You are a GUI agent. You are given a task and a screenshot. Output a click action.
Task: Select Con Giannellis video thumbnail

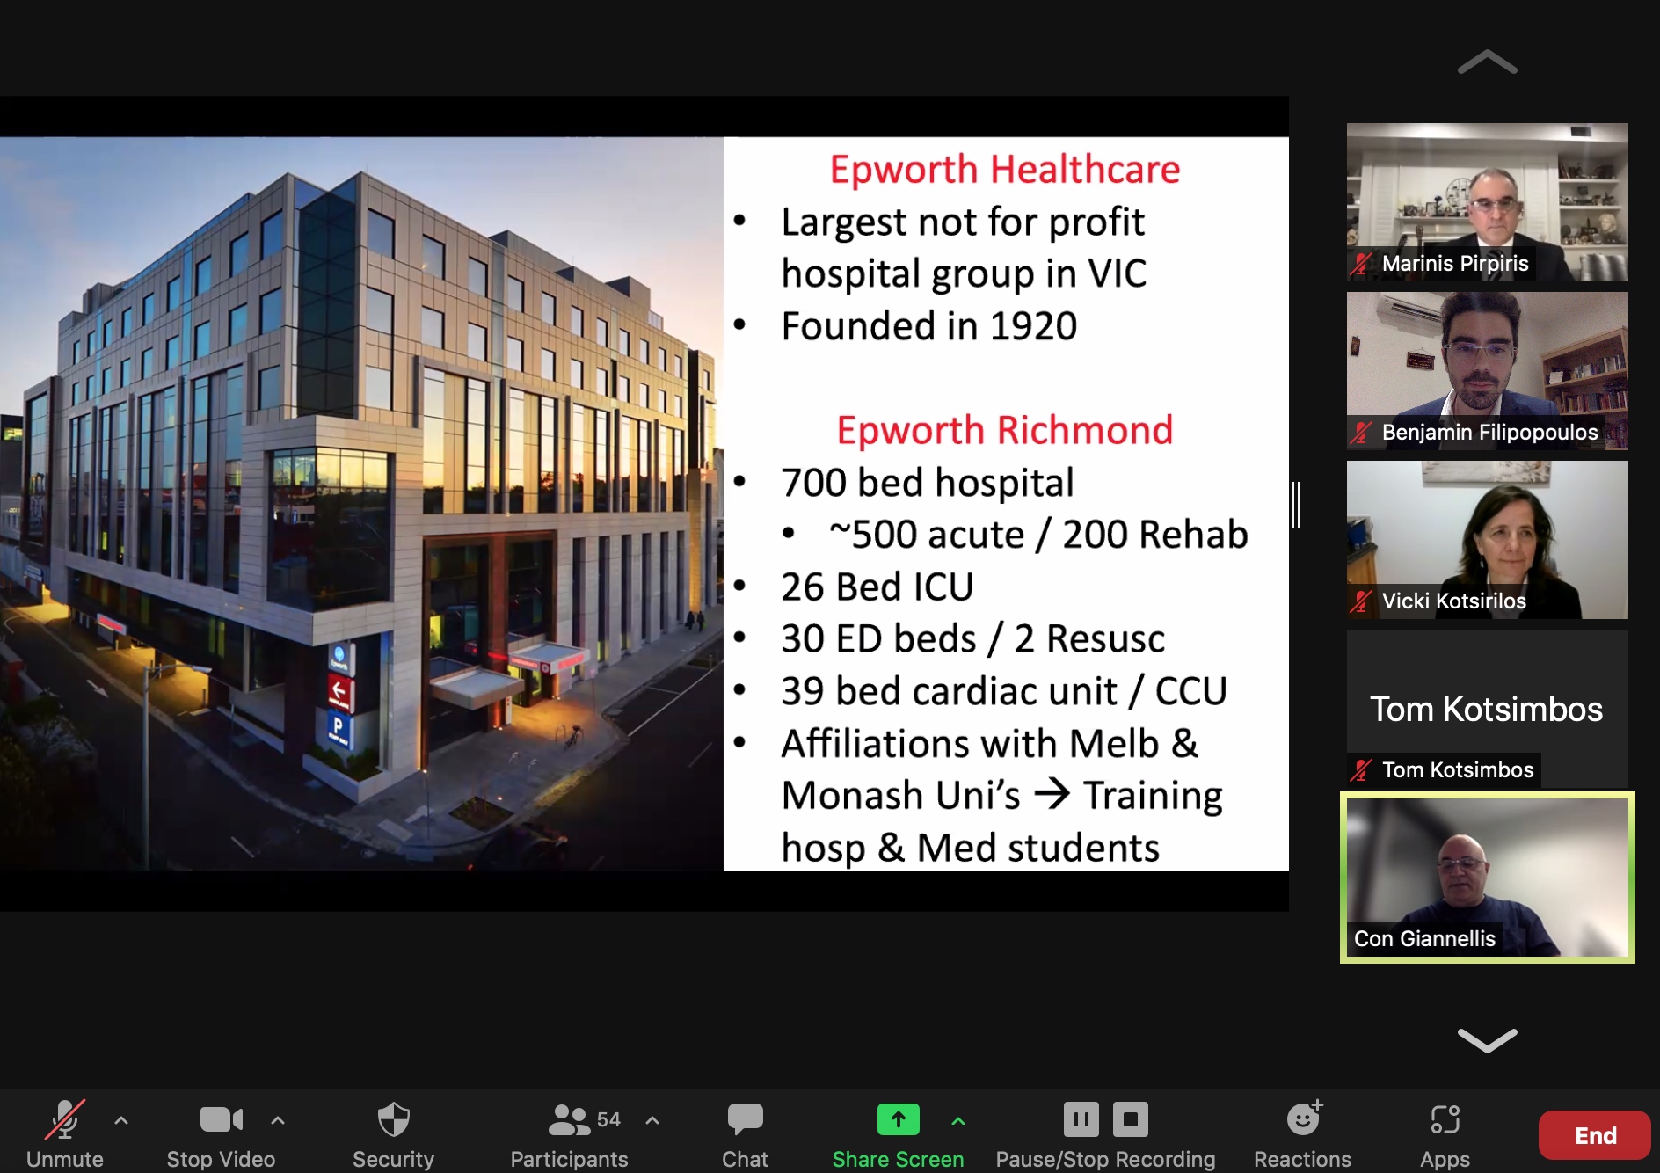(1487, 877)
